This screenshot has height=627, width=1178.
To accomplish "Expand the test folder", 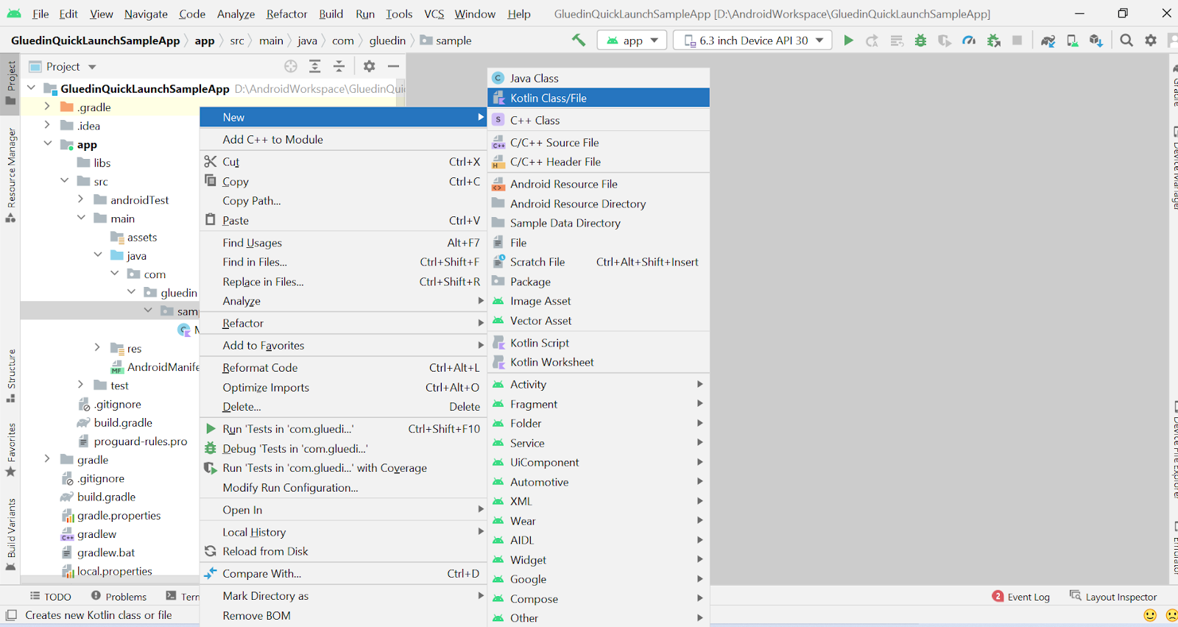I will click(x=81, y=385).
